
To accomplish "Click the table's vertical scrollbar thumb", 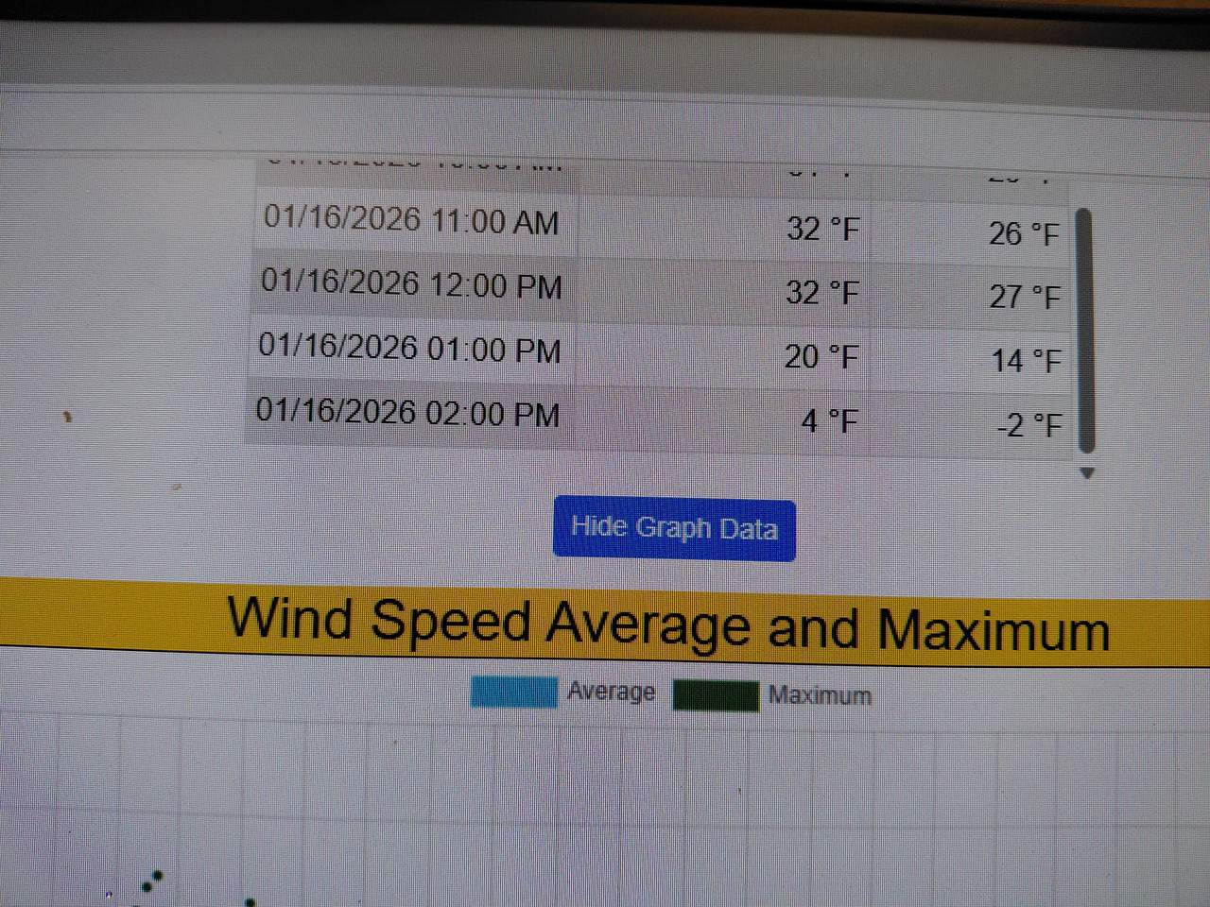I will coord(1085,331).
